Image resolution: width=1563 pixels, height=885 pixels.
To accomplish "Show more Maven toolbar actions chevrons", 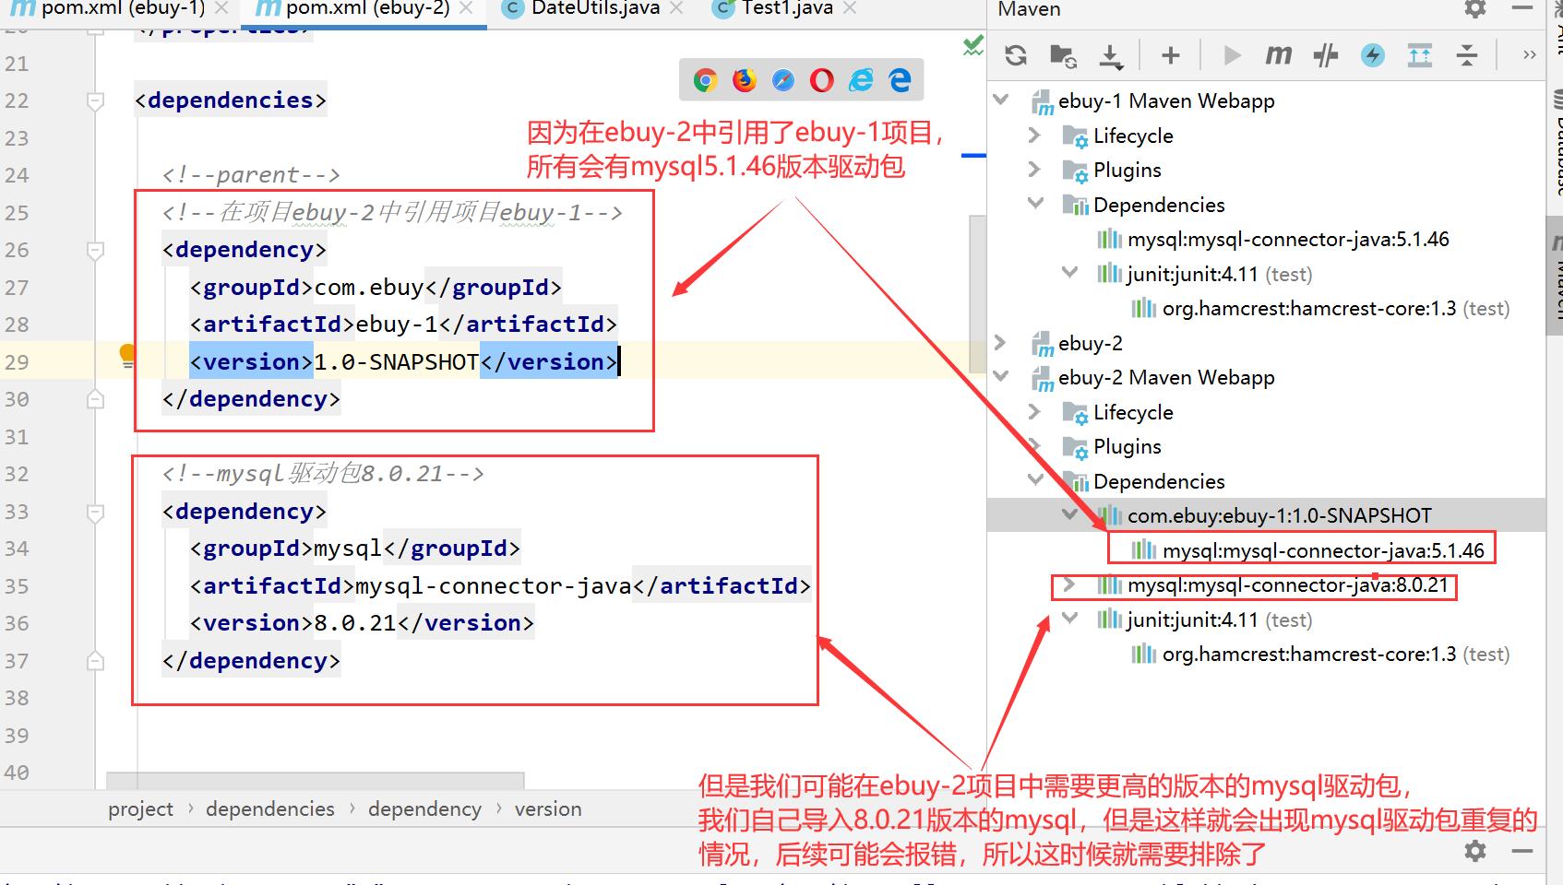I will pyautogui.click(x=1529, y=55).
